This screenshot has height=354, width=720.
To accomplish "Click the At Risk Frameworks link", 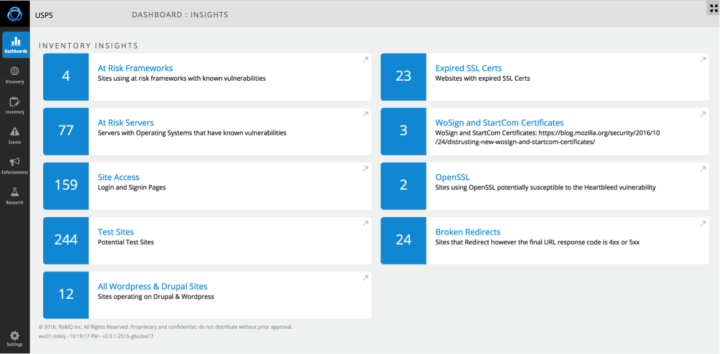I will coord(135,68).
